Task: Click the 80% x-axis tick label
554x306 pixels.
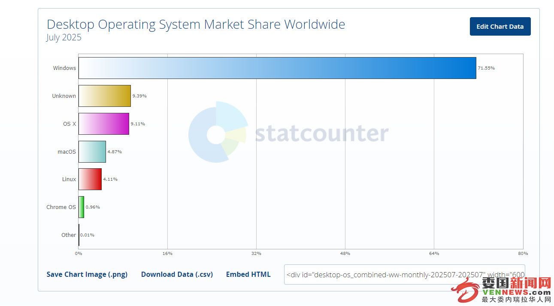Action: (523, 253)
